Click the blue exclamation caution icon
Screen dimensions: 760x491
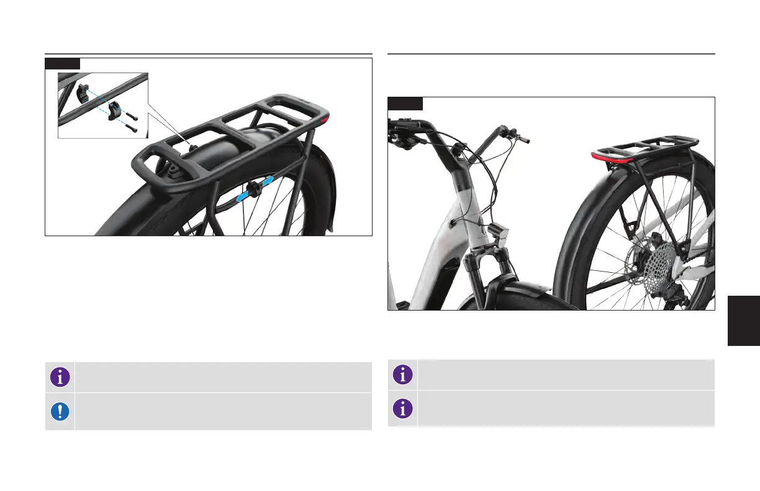[x=60, y=411]
